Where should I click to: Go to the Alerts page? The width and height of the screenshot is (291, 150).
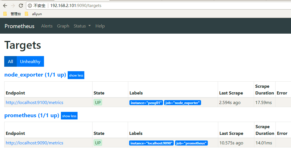[47, 26]
